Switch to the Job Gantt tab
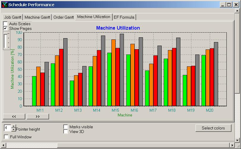This screenshot has height=149, width=241. pyautogui.click(x=12, y=17)
